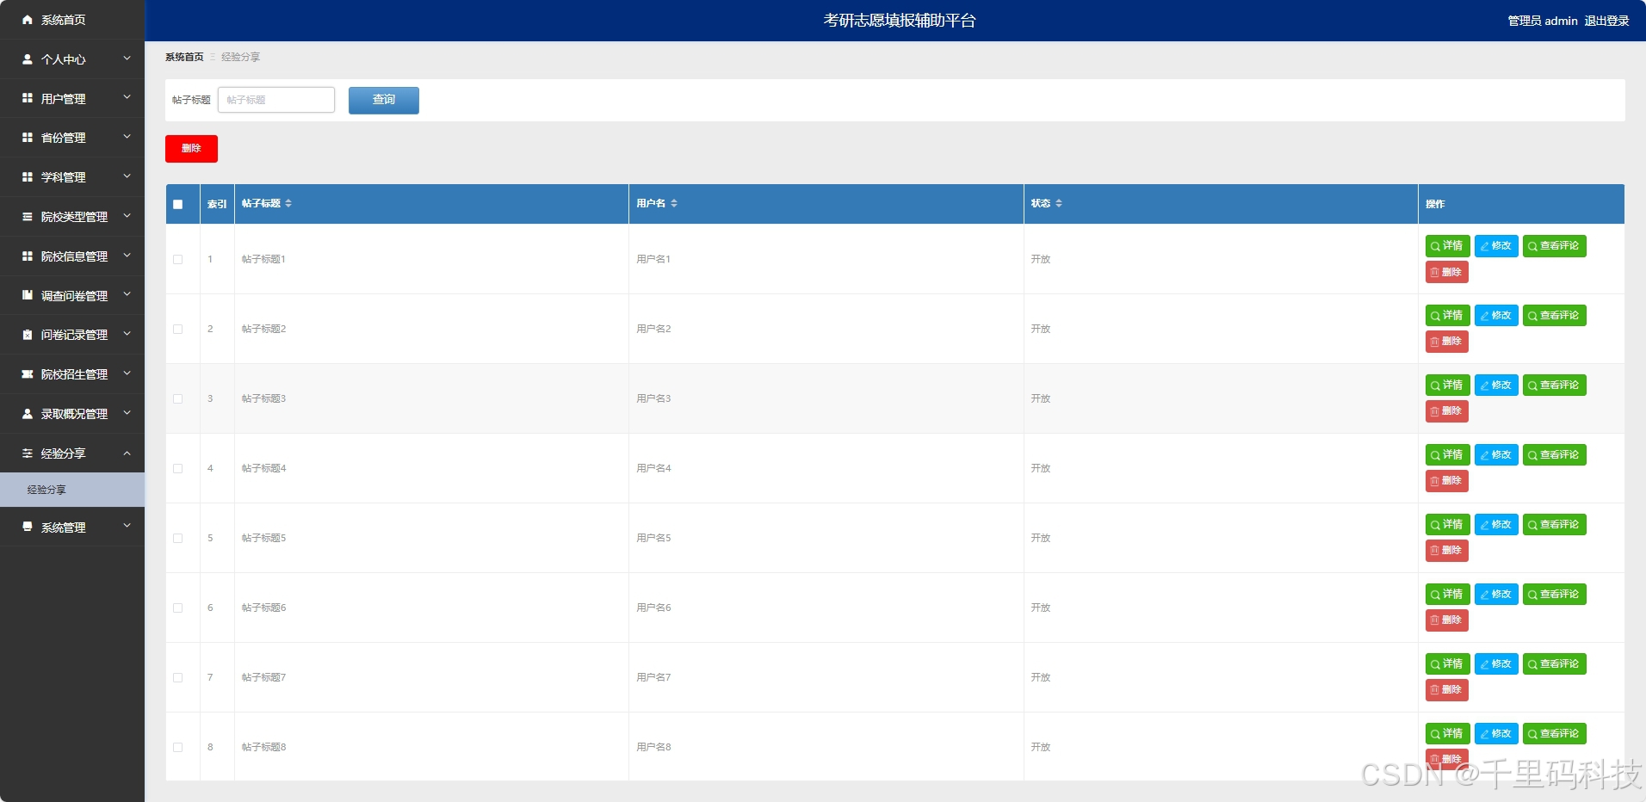Open the 问卷记录管理 sidebar menu

click(x=72, y=335)
